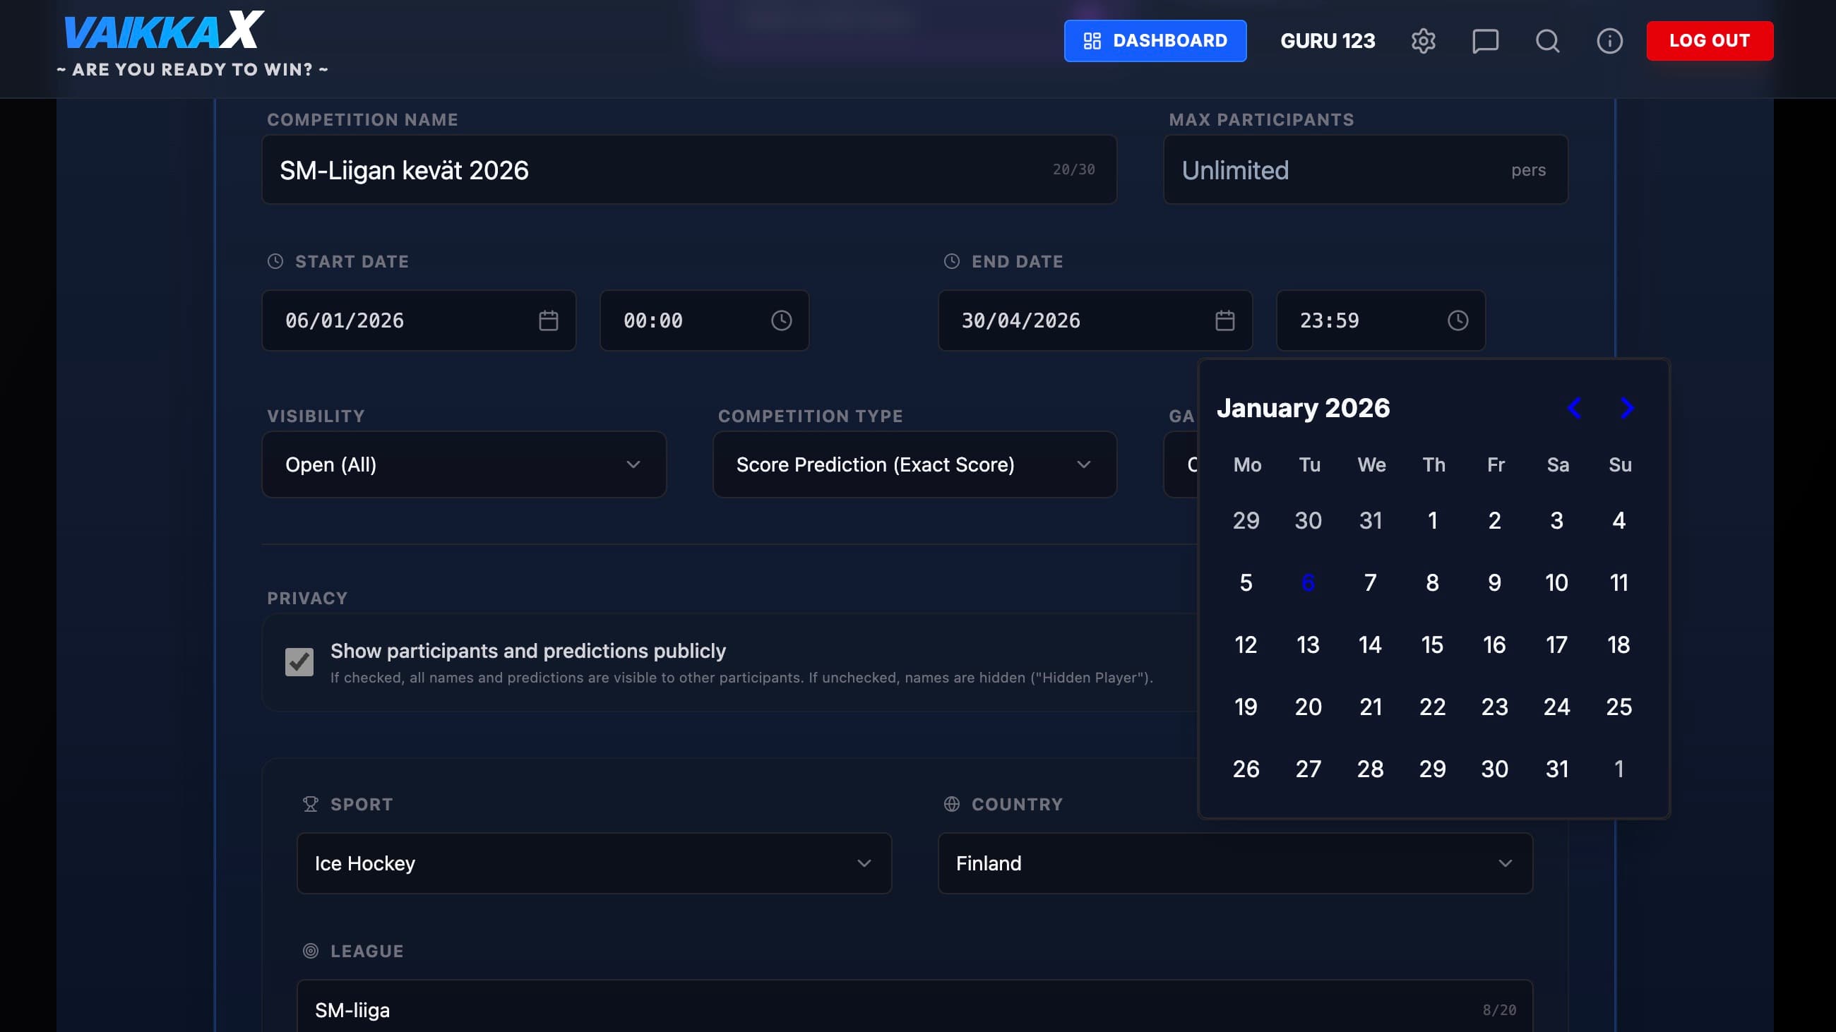Open the chat message icon

tap(1484, 41)
